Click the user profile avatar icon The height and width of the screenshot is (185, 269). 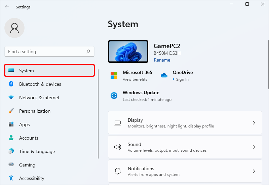tap(14, 28)
